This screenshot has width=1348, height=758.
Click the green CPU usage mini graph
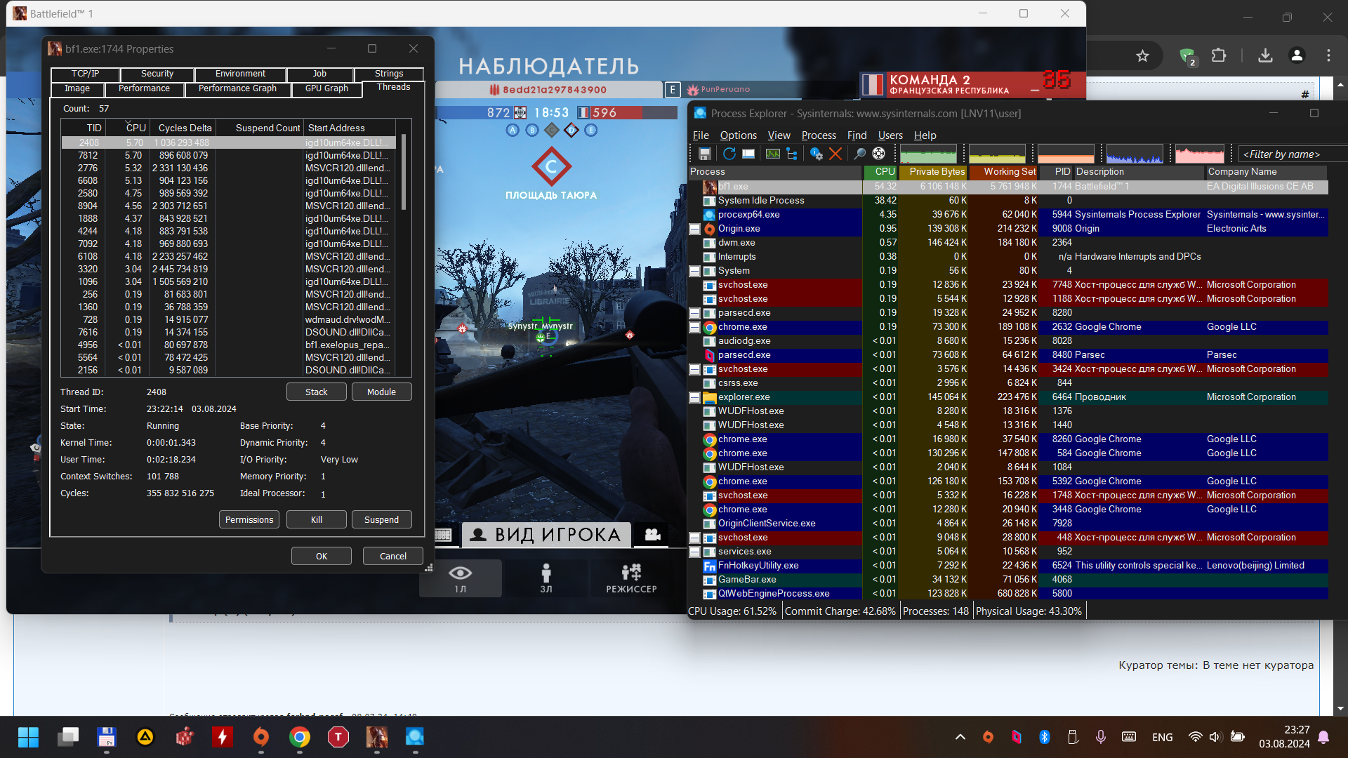point(927,154)
